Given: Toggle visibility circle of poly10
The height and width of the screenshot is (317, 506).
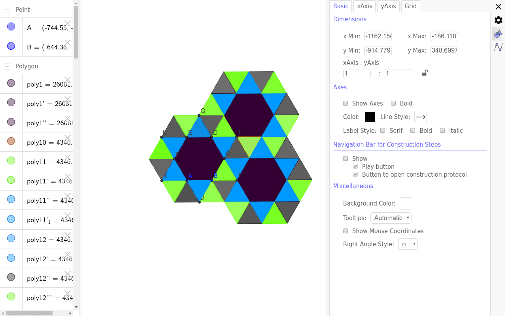Looking at the screenshot, I should 11,141.
